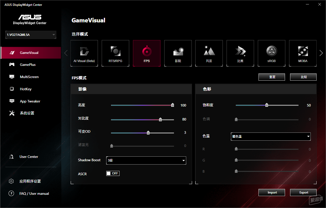Screen dimensions: 326x208
Task: Click the 色调 hue slider track
Action: pos(267,120)
